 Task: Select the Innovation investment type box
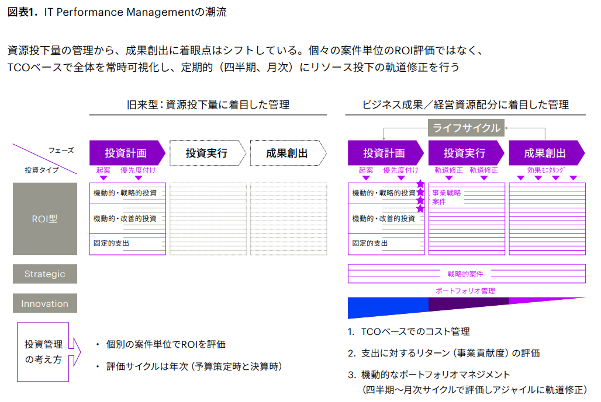(45, 303)
